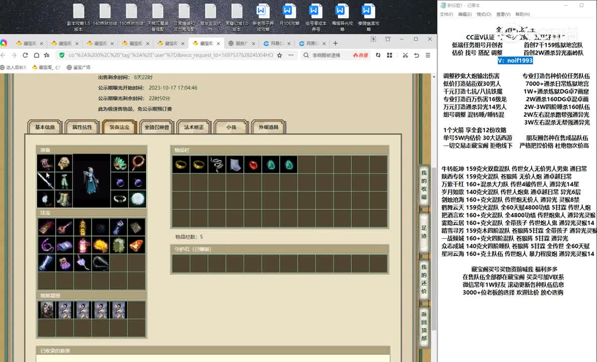Inspect the green feathered mask equipment slot
Viewport: 597px width, 362px height.
[120, 163]
